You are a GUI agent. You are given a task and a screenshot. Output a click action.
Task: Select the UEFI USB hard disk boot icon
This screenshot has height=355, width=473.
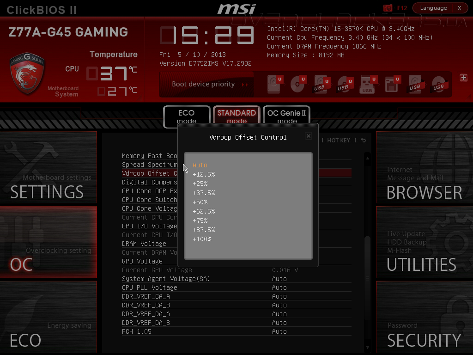[321, 84]
